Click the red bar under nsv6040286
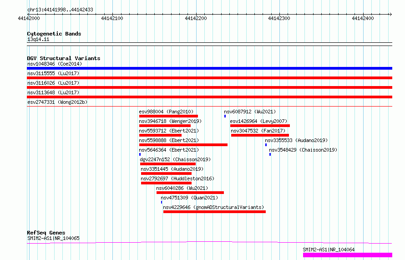 (x=190, y=193)
